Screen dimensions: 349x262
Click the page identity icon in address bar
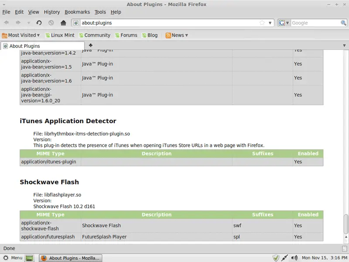(x=76, y=23)
